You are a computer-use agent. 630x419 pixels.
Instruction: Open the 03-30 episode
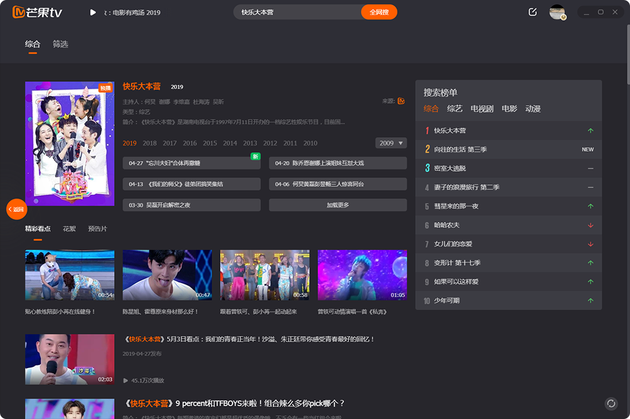pyautogui.click(x=192, y=204)
